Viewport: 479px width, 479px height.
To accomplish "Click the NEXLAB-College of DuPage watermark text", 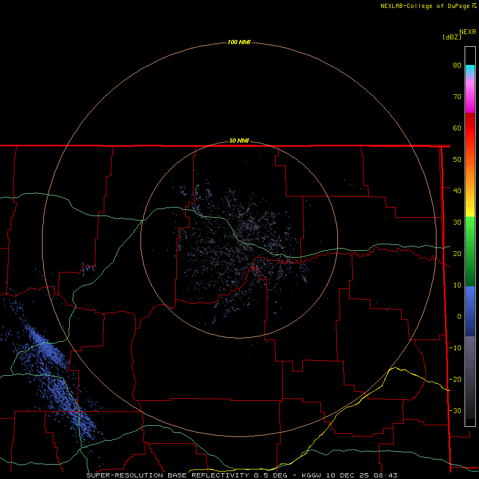I will [425, 6].
